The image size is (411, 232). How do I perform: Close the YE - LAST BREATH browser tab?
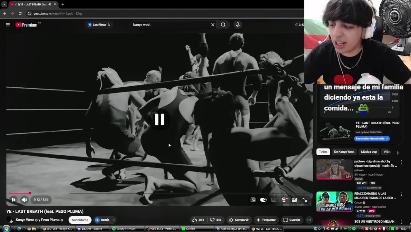[x=55, y=4]
